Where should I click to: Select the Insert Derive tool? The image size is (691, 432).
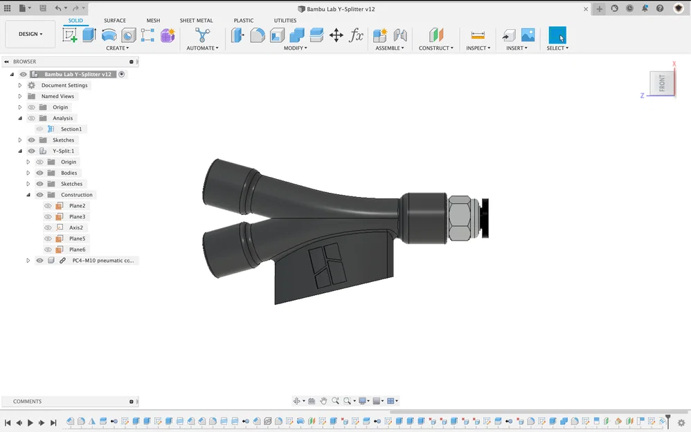point(508,35)
